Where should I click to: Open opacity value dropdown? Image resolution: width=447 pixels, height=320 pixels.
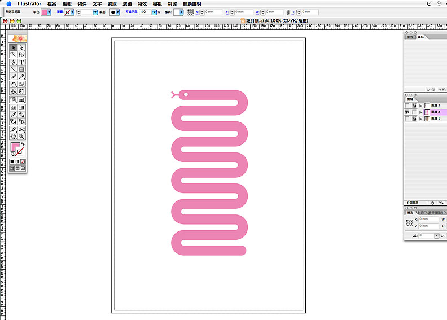pyautogui.click(x=154, y=12)
